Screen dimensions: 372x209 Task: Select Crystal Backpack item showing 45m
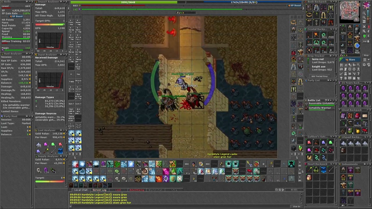(x=310, y=43)
